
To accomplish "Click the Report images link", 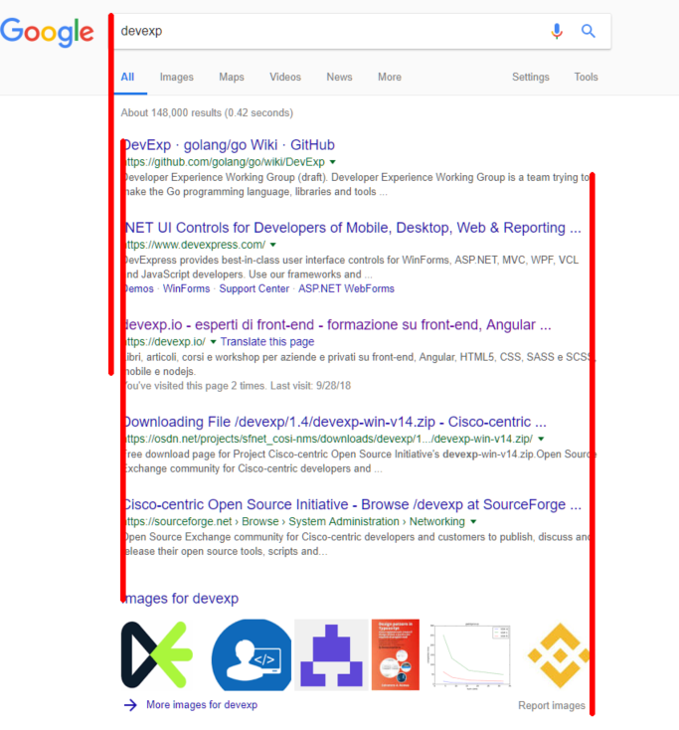I will pos(552,706).
